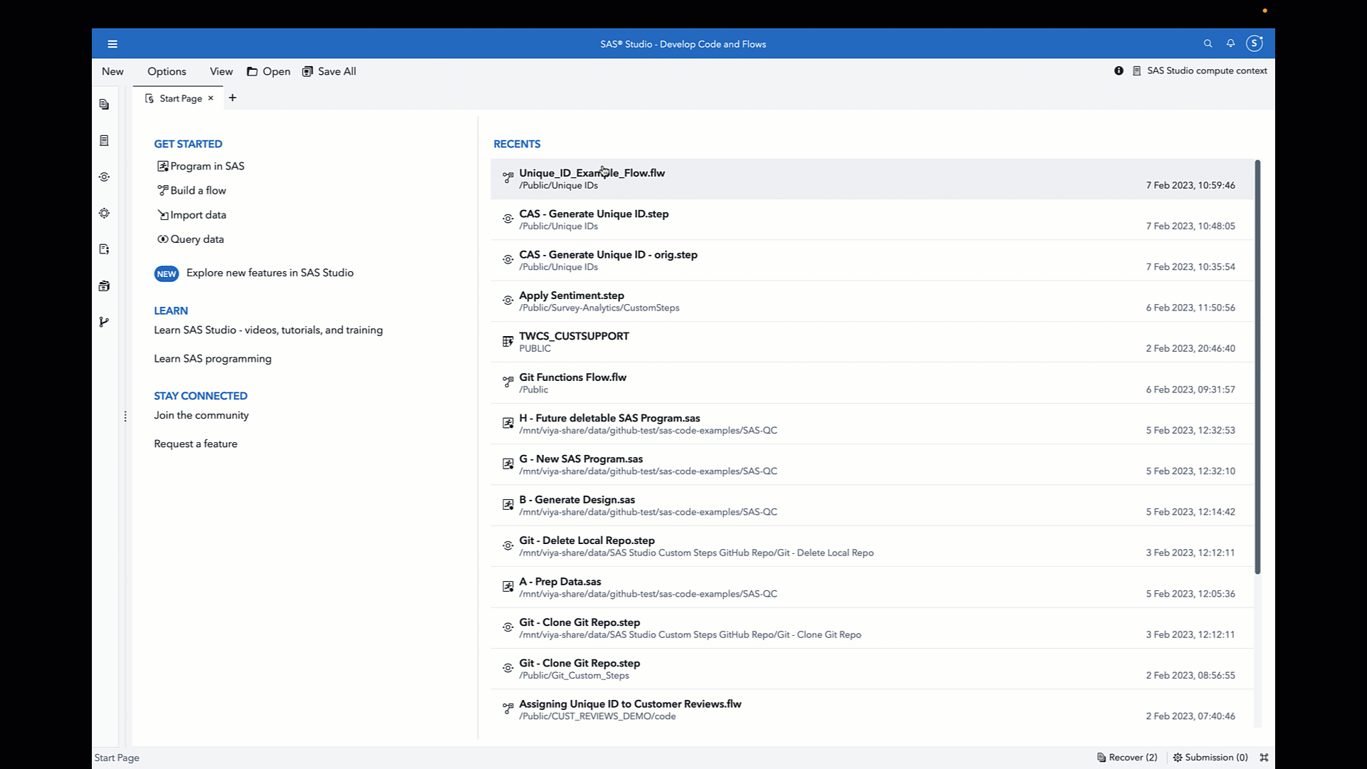
Task: Click Save All in the toolbar
Action: (x=329, y=71)
